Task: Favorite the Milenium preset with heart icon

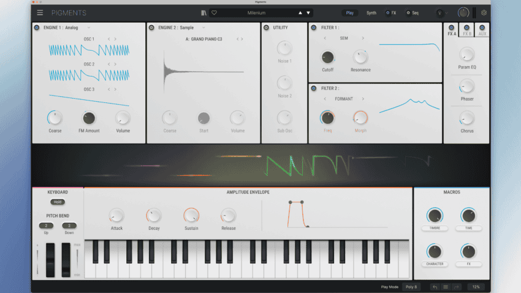Action: [x=215, y=13]
